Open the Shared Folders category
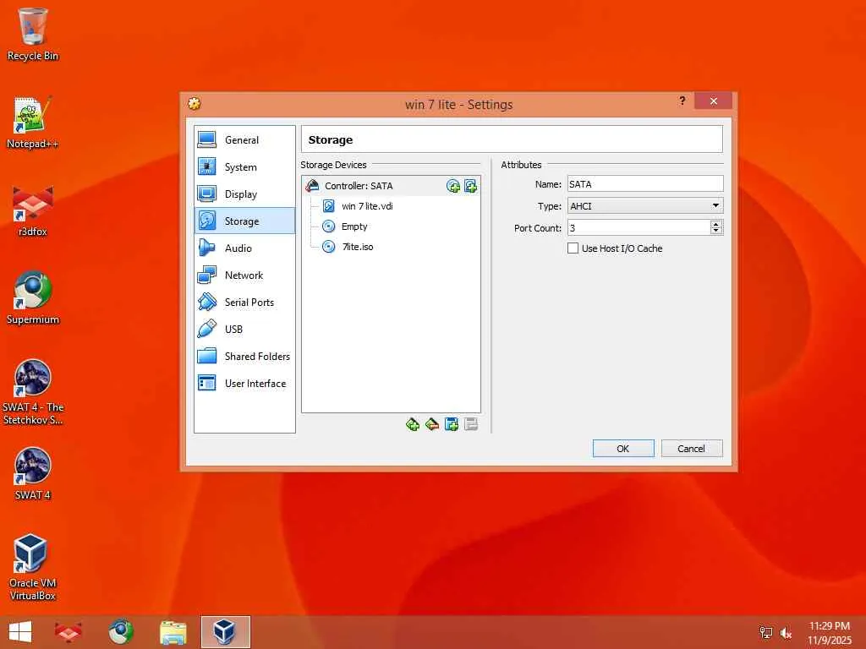The width and height of the screenshot is (866, 649). (x=244, y=356)
